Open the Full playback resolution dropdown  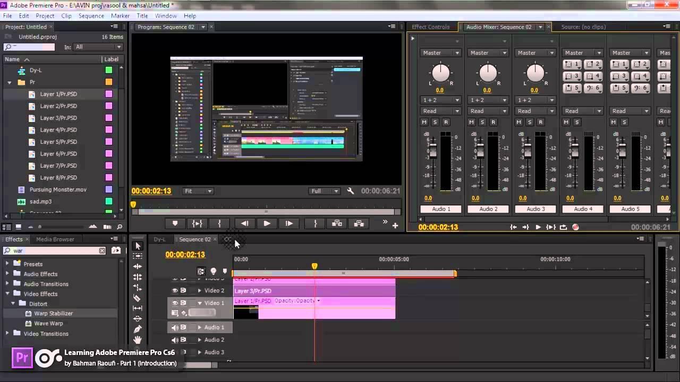325,191
